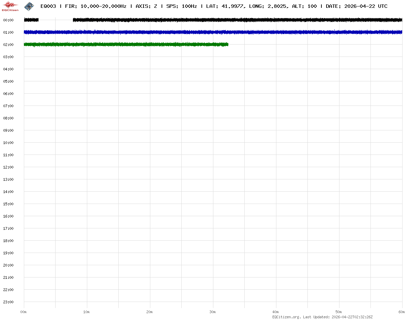Click the 60m marker on the minute axis

402,312
